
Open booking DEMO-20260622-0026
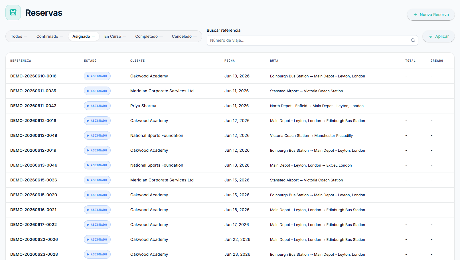[x=34, y=239]
